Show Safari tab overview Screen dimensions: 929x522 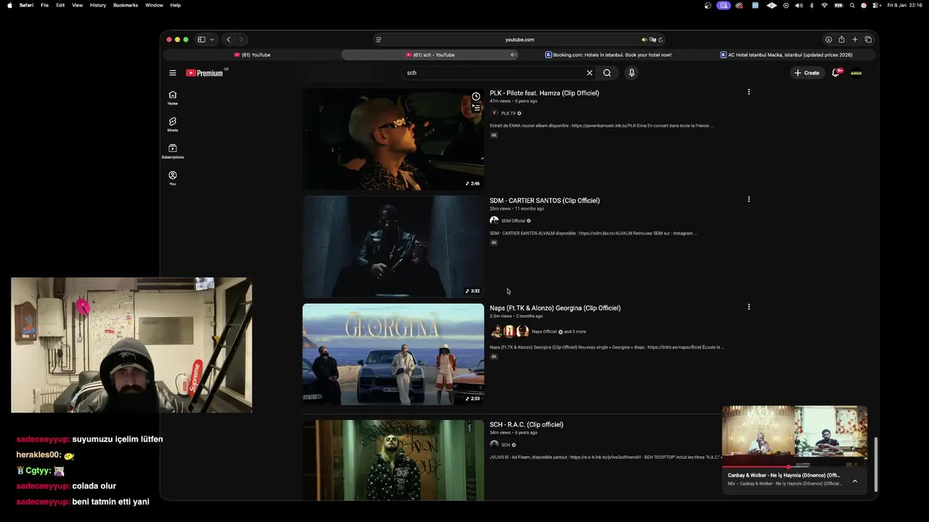868,40
